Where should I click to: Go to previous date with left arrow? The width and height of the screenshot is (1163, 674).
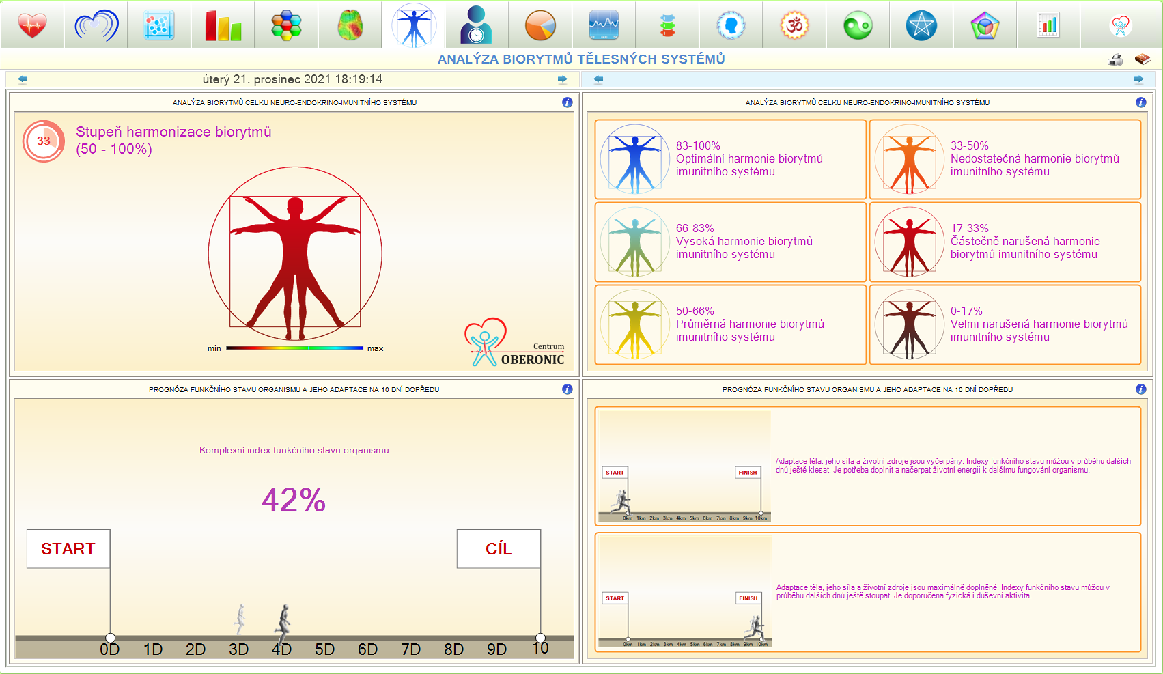tap(23, 79)
